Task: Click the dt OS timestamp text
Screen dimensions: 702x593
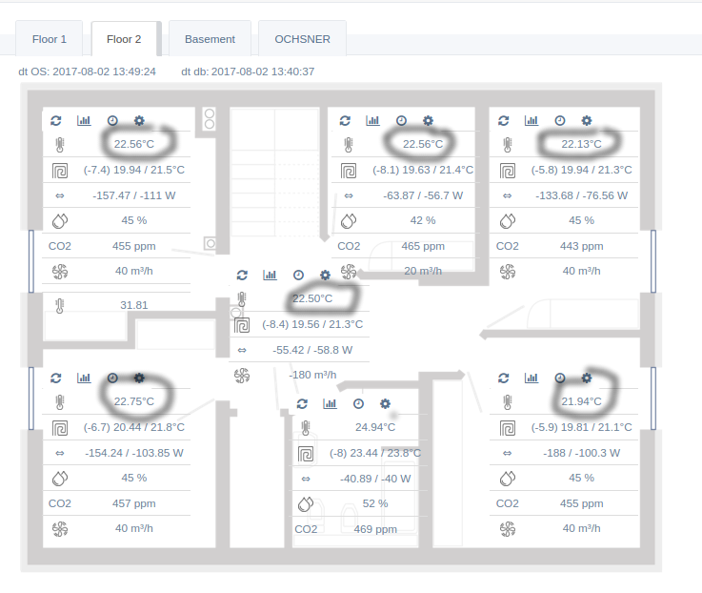Action: tap(87, 72)
